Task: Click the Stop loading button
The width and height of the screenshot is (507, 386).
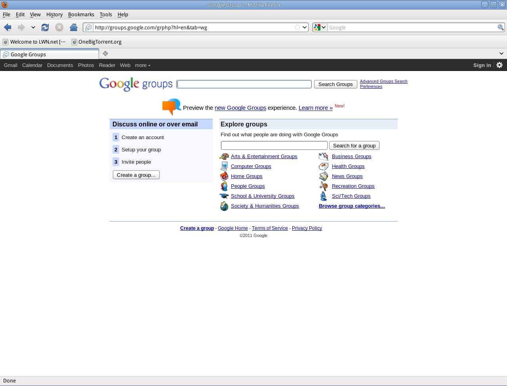Action: tap(59, 27)
